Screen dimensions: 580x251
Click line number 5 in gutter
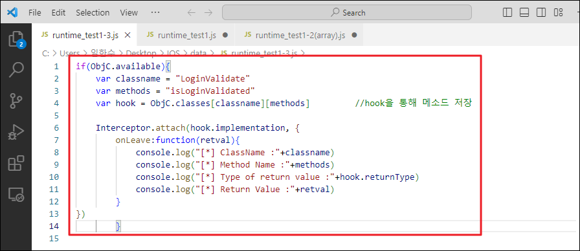pos(56,116)
